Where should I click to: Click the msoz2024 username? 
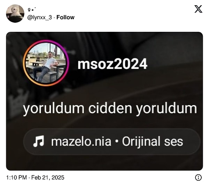click(x=113, y=64)
